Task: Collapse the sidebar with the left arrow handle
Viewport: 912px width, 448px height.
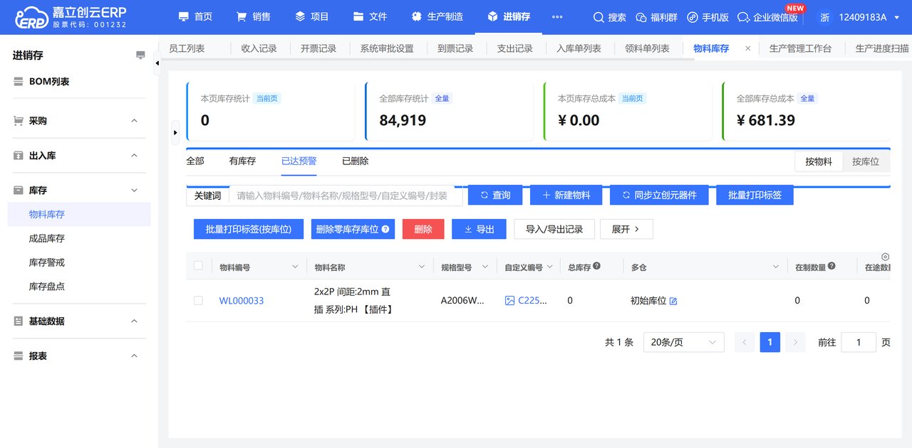Action: point(157,63)
